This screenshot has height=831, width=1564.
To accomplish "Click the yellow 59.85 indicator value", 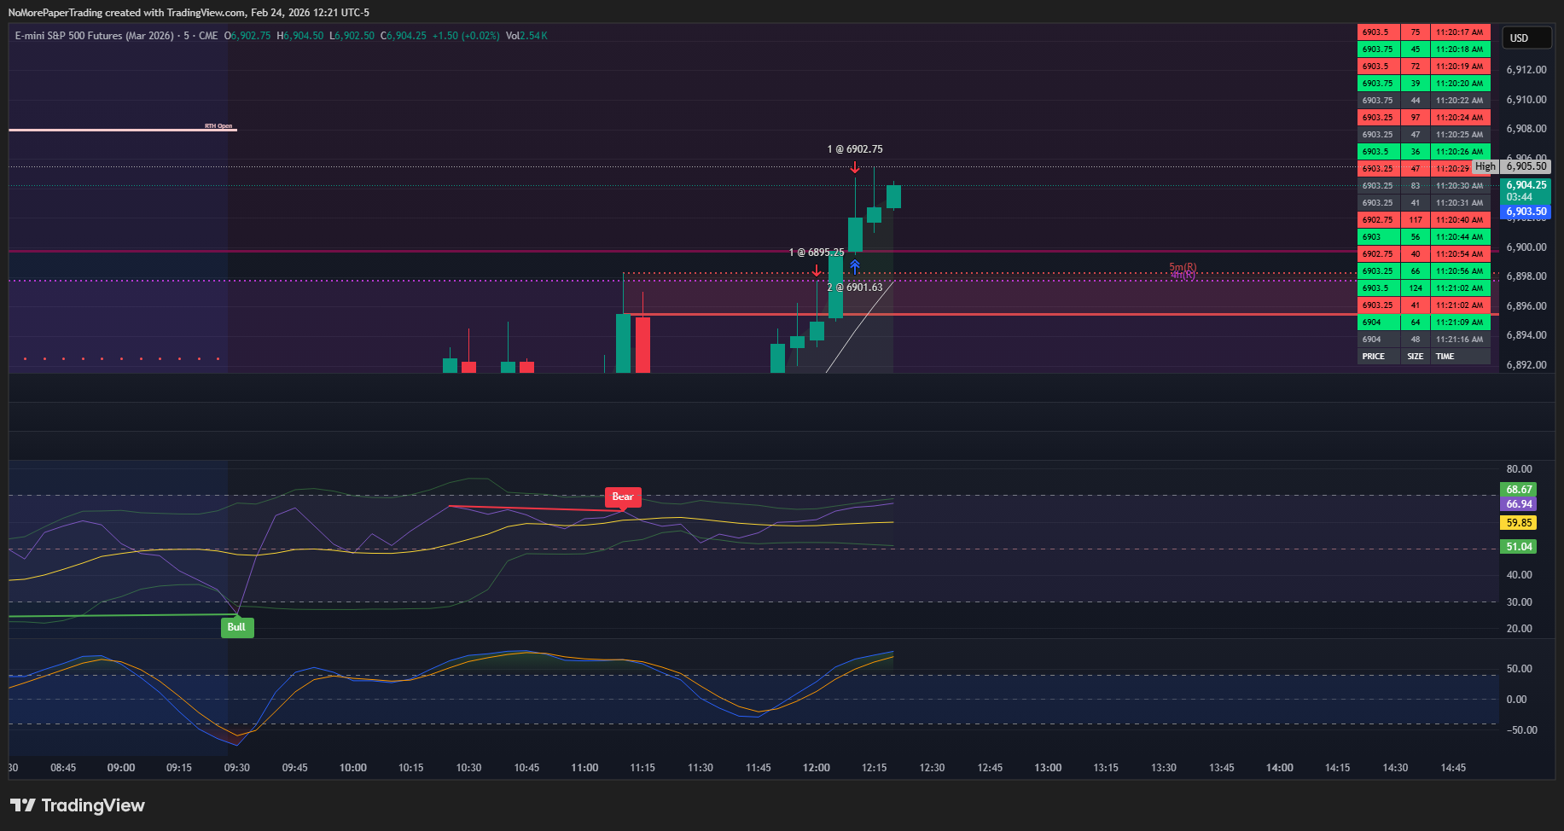I will 1519,523.
